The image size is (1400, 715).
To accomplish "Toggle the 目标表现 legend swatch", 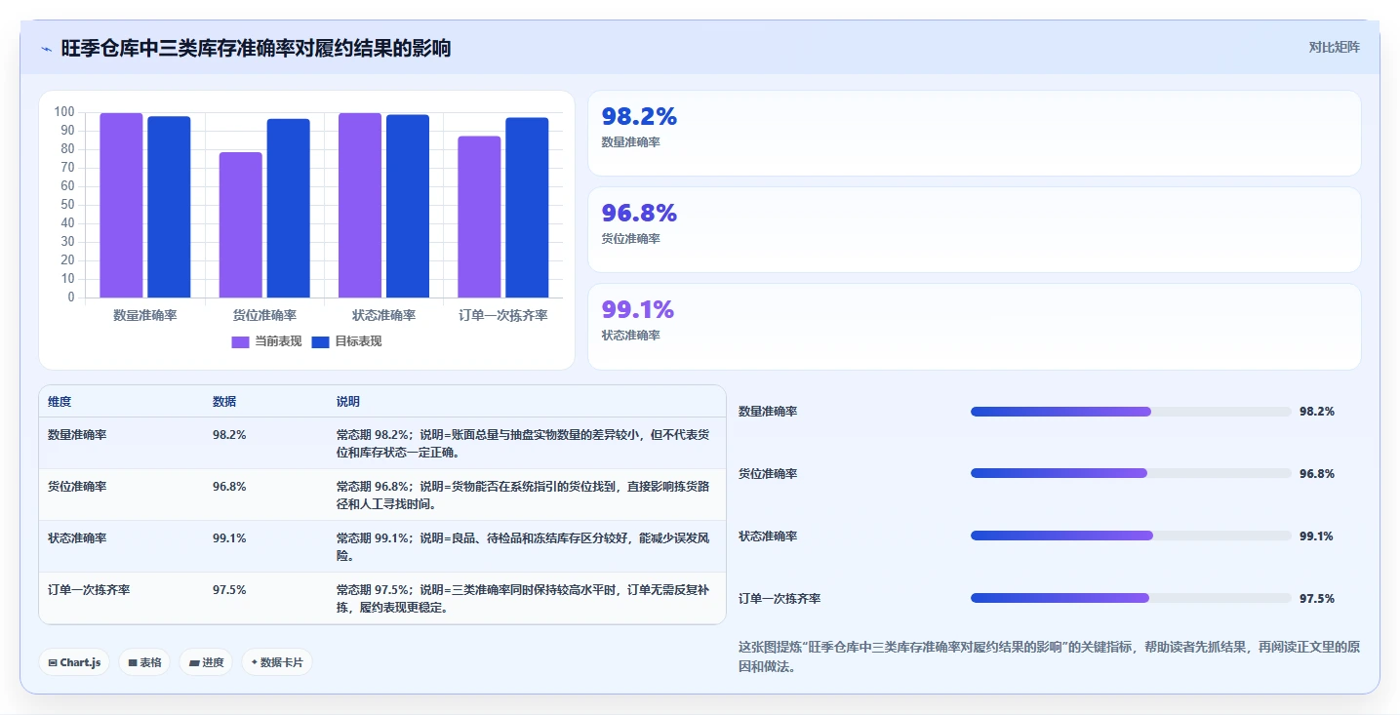I will pyautogui.click(x=320, y=341).
